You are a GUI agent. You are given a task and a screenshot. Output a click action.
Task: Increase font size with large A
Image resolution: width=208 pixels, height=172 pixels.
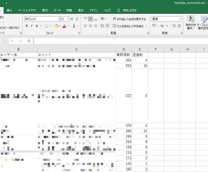click(x=72, y=19)
